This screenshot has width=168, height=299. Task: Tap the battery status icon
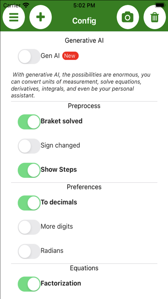point(160,5)
